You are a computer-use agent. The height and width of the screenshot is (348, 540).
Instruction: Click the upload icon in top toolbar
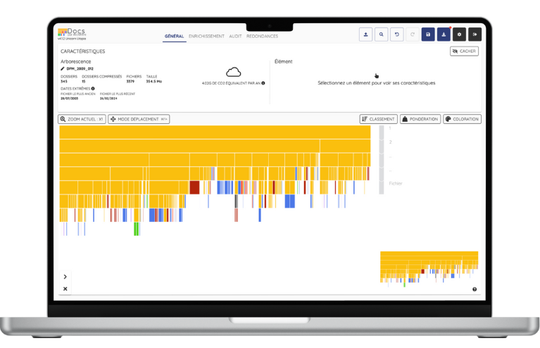(365, 34)
